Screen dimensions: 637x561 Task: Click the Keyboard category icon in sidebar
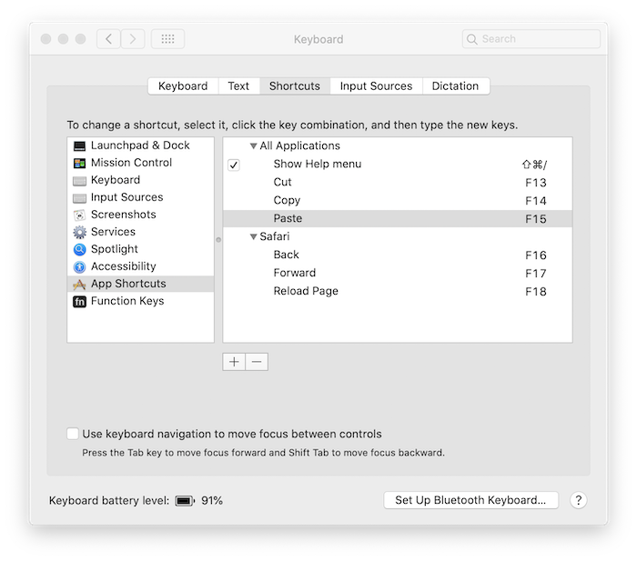tap(79, 181)
